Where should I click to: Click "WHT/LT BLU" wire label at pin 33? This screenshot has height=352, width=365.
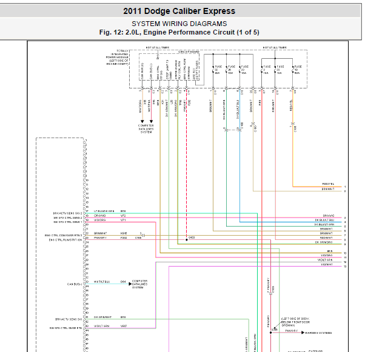click(102, 282)
